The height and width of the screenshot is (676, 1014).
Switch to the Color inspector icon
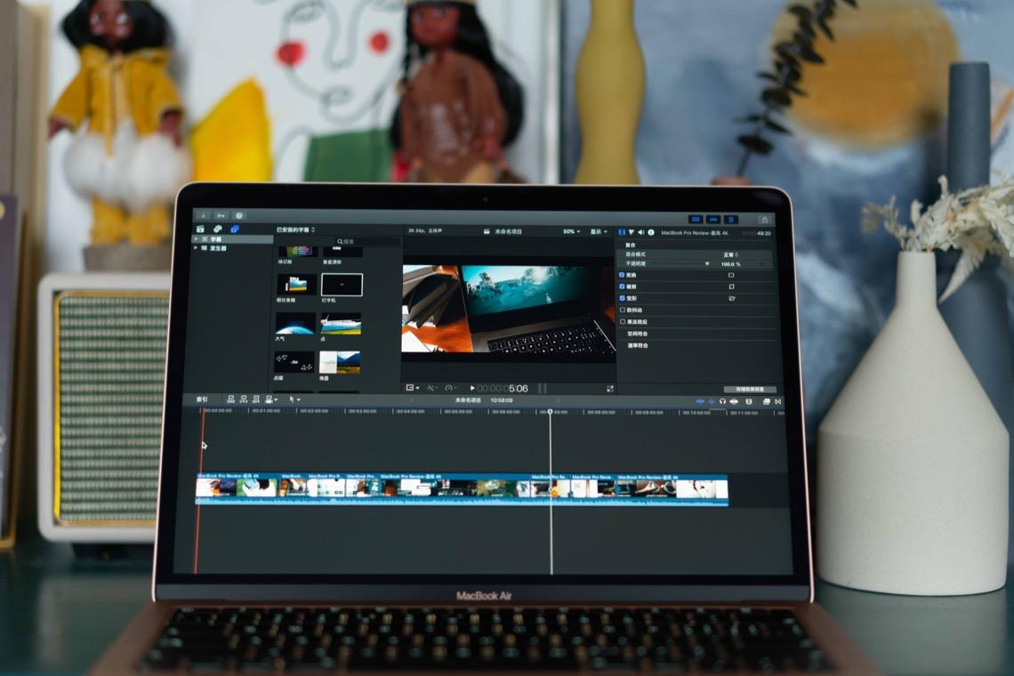(632, 232)
